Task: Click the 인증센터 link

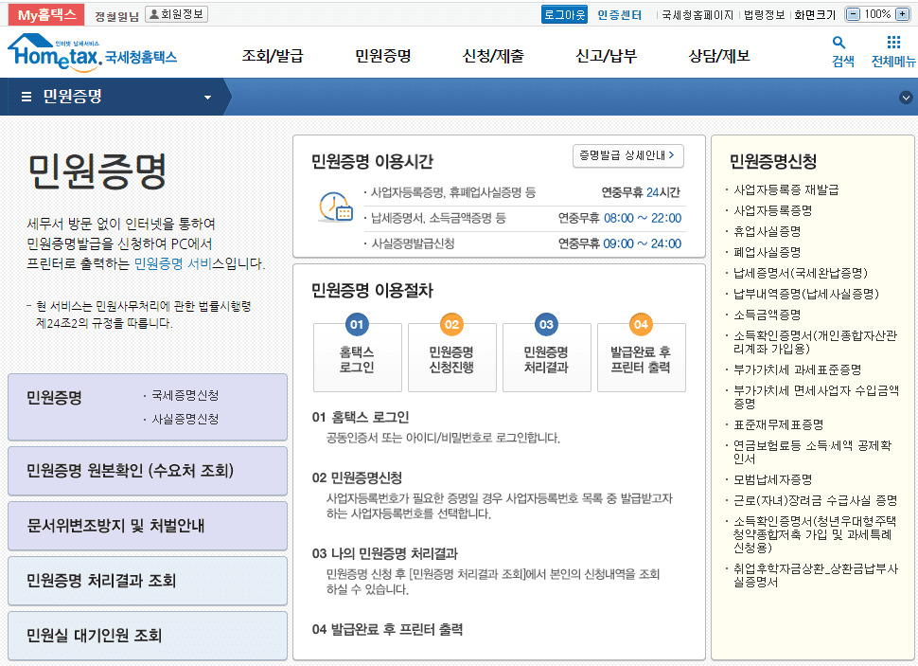Action: [620, 14]
